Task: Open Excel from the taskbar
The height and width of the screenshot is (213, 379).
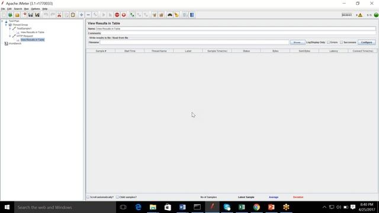Action: coord(242,207)
